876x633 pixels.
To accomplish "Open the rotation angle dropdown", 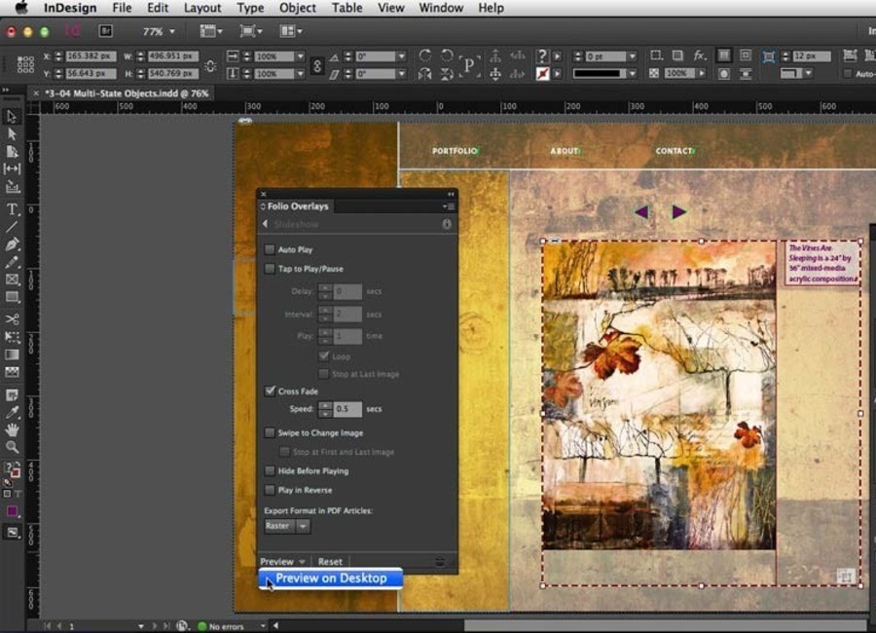I will [401, 56].
